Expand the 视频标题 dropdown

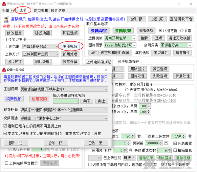(x=106, y=110)
